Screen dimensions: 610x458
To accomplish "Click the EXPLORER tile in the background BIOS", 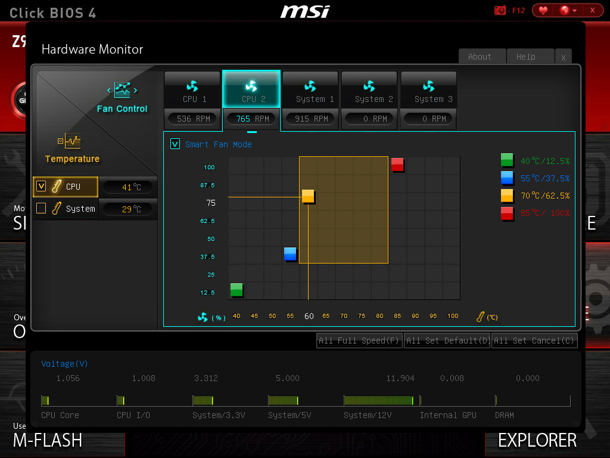I will point(537,441).
